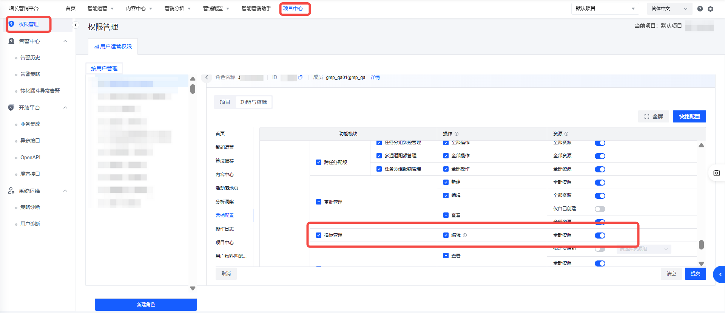Viewport: 725px width, 313px height.
Task: Toggle 仅自己创建 resource switch
Action: 600,209
